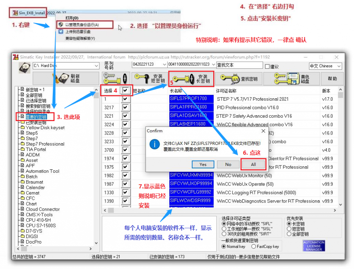Select the FastCopy key radio button
Viewport: 354px width, 269px height.
(254, 247)
